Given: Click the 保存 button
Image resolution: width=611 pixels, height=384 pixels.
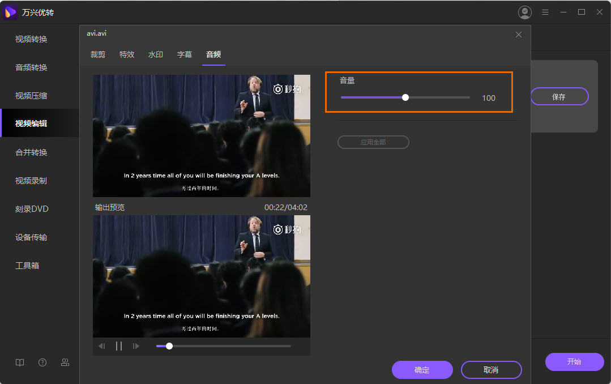Looking at the screenshot, I should pos(559,97).
